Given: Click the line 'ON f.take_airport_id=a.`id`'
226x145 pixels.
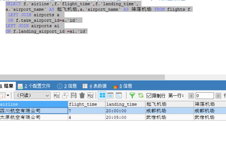Looking at the screenshot, I should [x=43, y=21].
